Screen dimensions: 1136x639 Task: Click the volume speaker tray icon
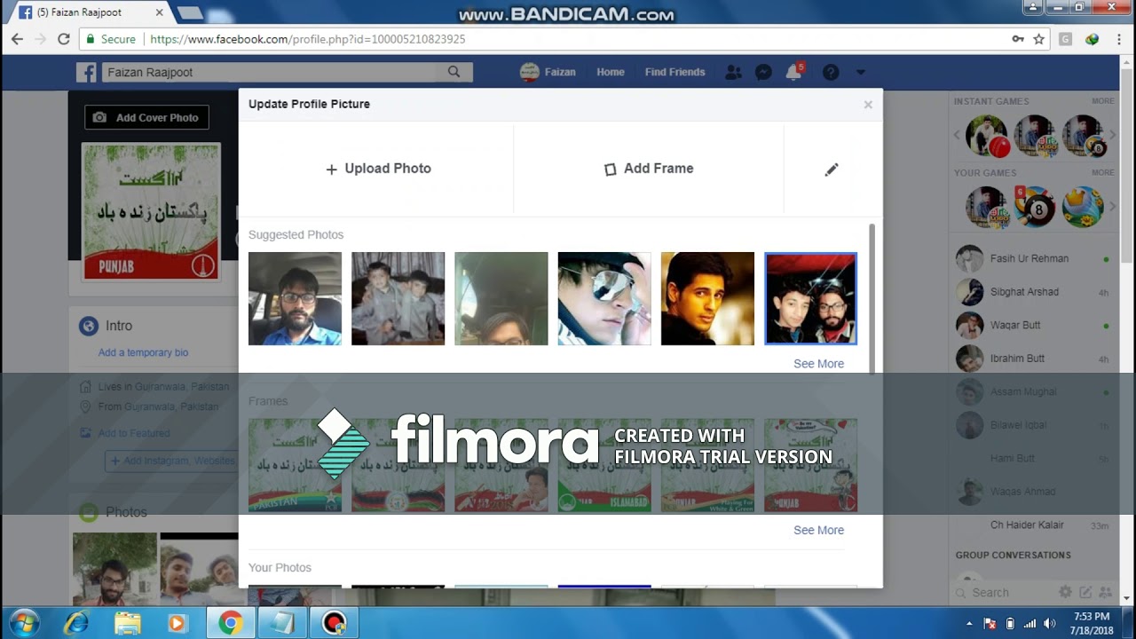(1050, 623)
